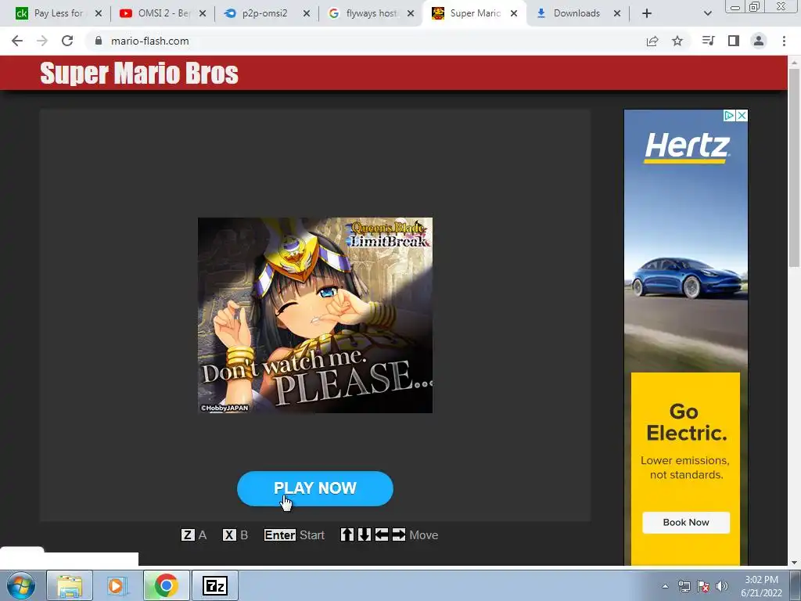The image size is (801, 601).
Task: Close the OMSI 2 tab
Action: tap(203, 14)
